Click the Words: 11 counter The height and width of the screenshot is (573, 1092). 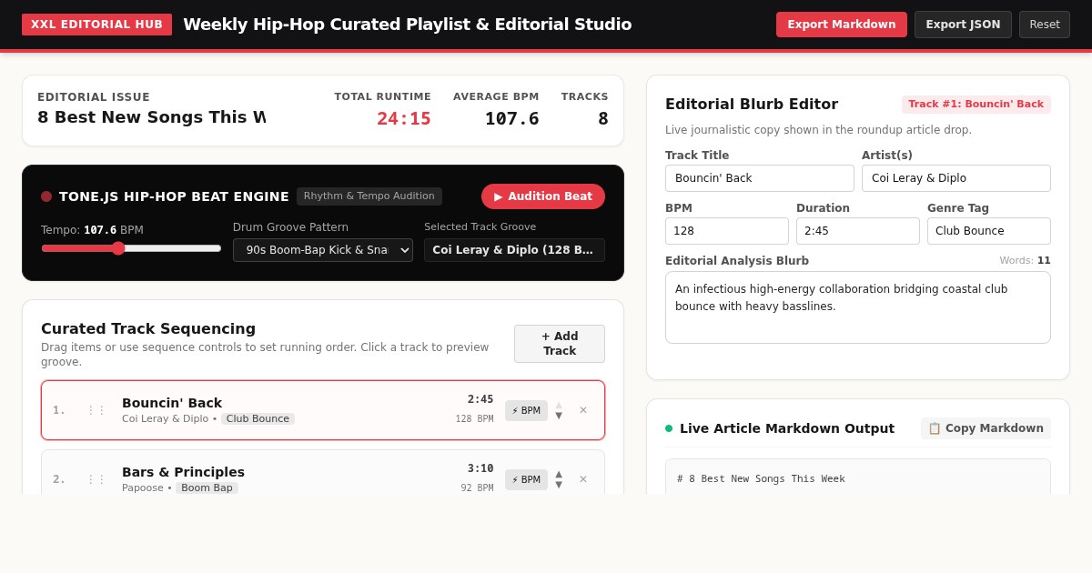(1025, 261)
